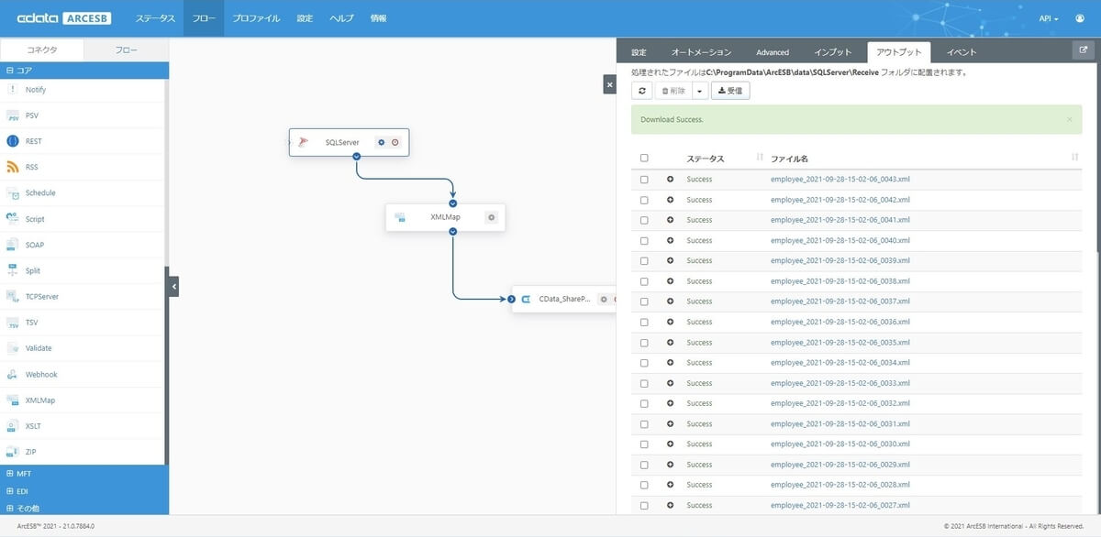1101x537 pixels.
Task: Click the SQLServer node output connector dot
Action: (x=356, y=156)
